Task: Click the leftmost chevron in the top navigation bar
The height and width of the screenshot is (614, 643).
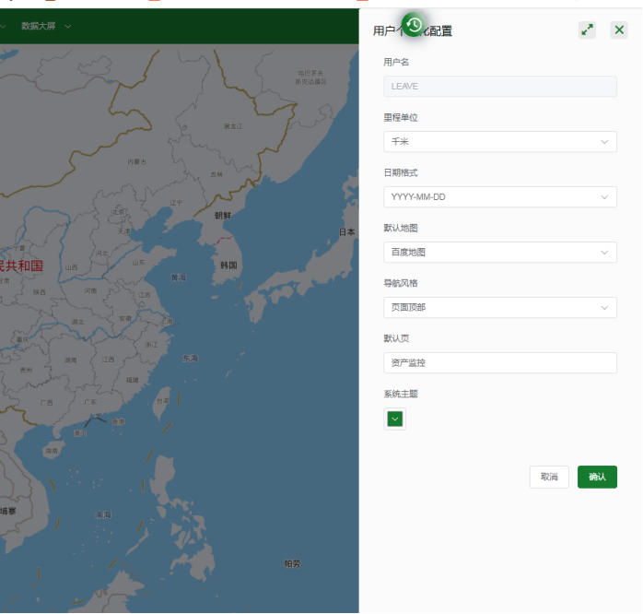Action: 3,26
